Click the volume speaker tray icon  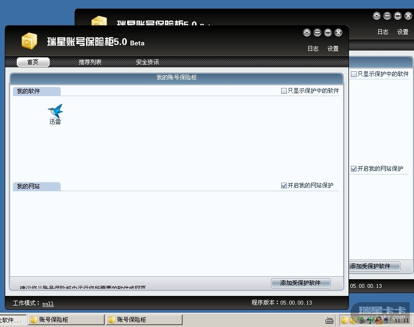387,320
